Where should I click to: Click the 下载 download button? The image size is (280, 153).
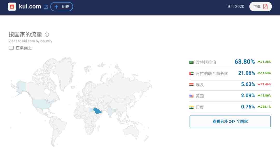point(260,6)
